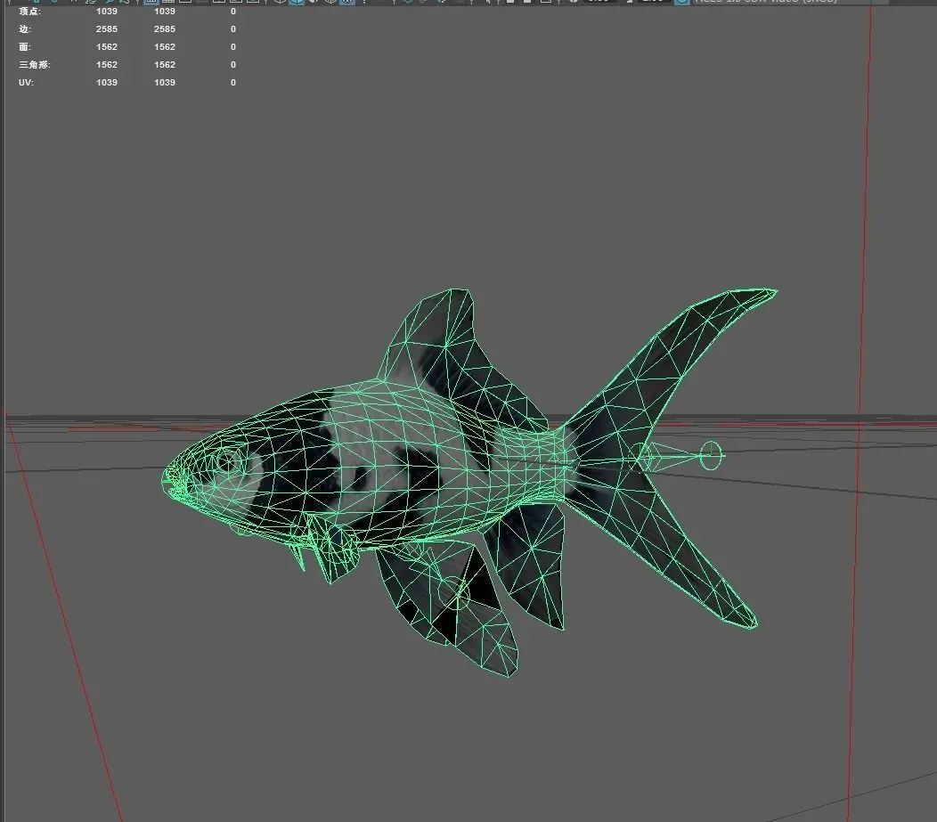Click the 边 edge count label
The height and width of the screenshot is (822, 937).
[25, 29]
